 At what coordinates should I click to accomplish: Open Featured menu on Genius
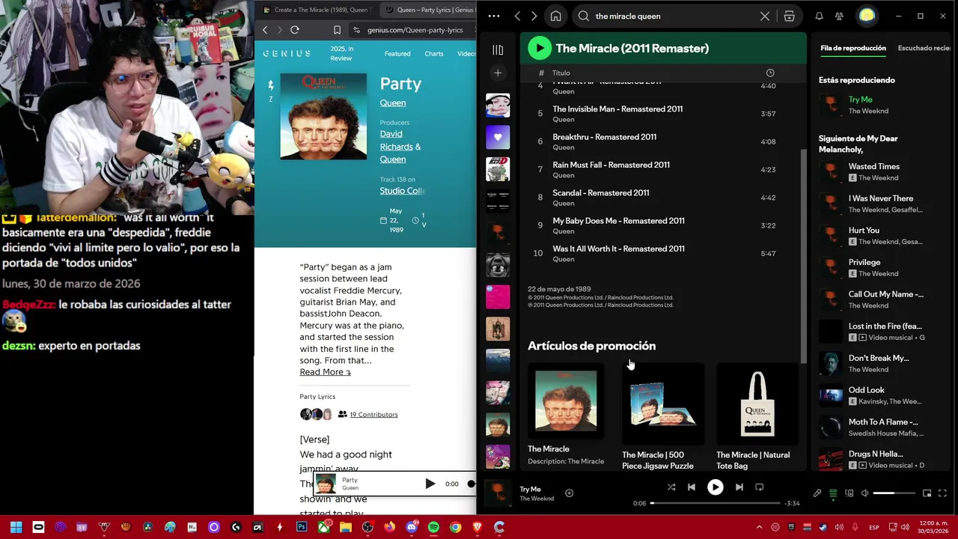(397, 54)
